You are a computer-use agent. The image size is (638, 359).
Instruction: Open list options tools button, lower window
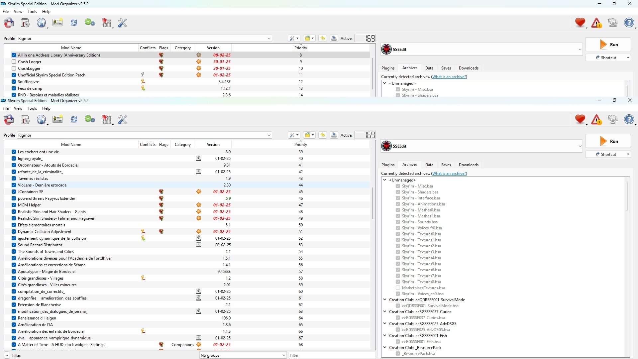(294, 135)
